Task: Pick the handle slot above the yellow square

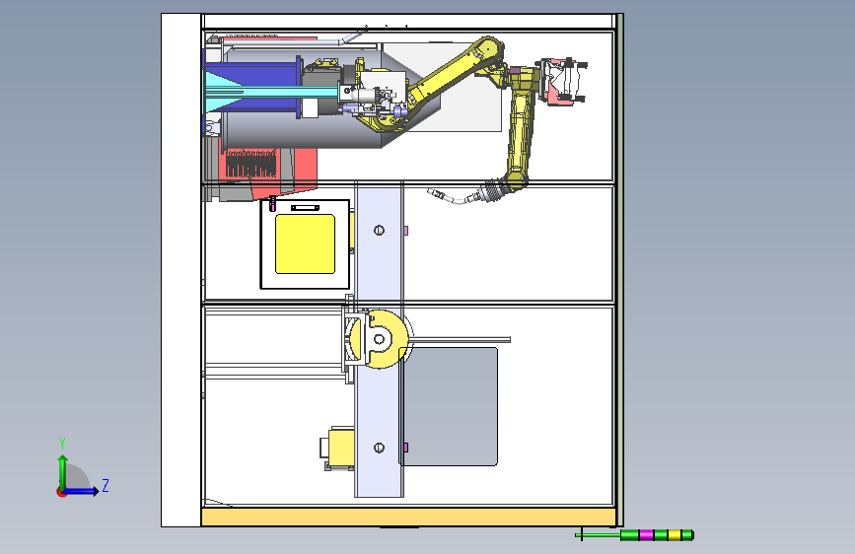Action: click(306, 208)
